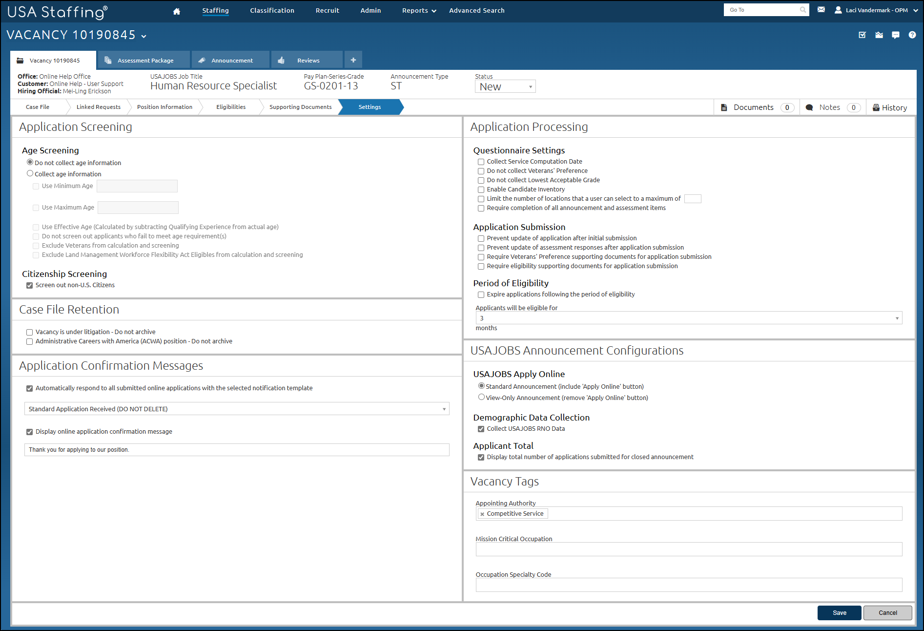
Task: Select View-Only Announcement radio option
Action: [481, 397]
